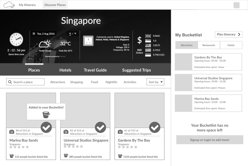Click the bucket icon in the Added popup
Viewport: 248px width, 166px height.
click(x=46, y=115)
